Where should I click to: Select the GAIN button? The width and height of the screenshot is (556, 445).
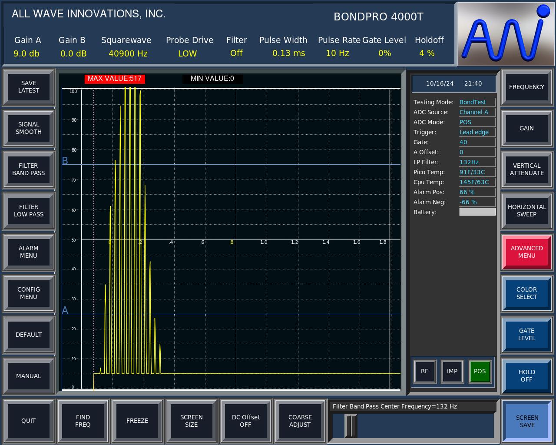(527, 128)
